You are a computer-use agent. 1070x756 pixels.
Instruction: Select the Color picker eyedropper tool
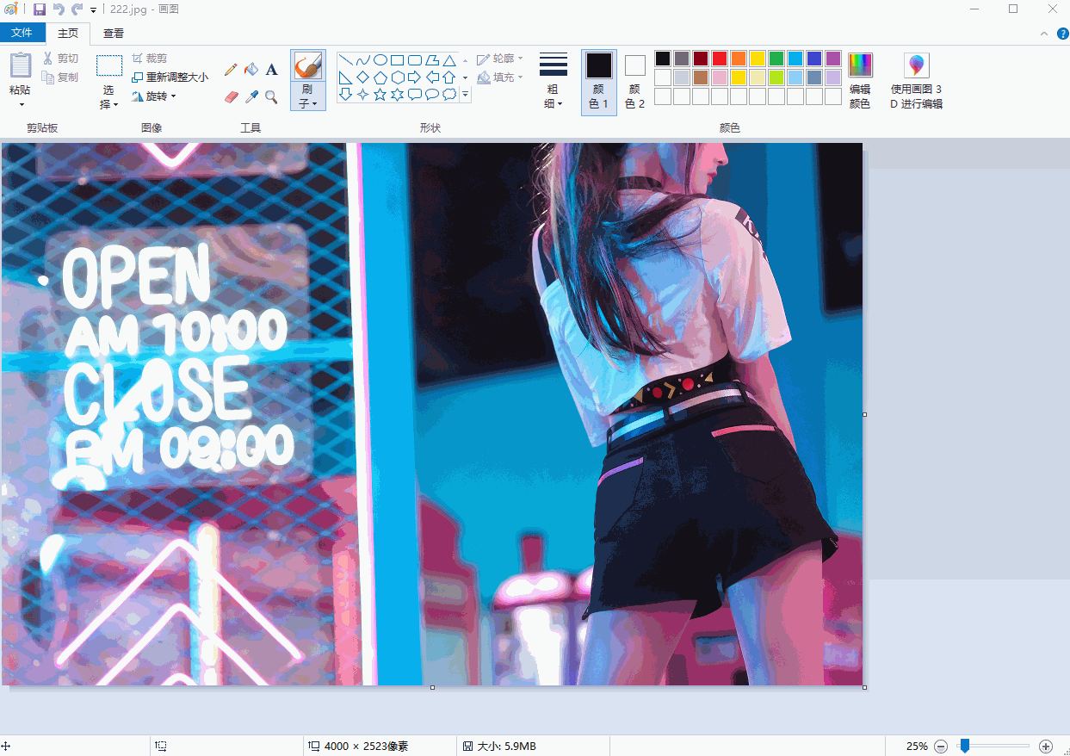pyautogui.click(x=251, y=97)
